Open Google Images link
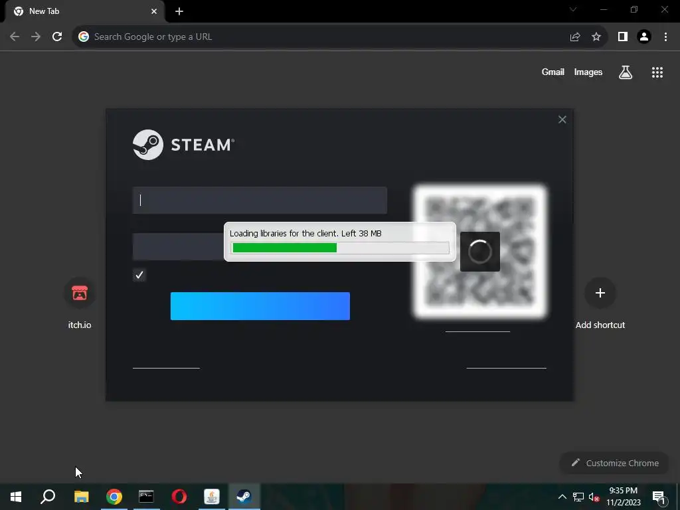The image size is (680, 510). pyautogui.click(x=588, y=72)
